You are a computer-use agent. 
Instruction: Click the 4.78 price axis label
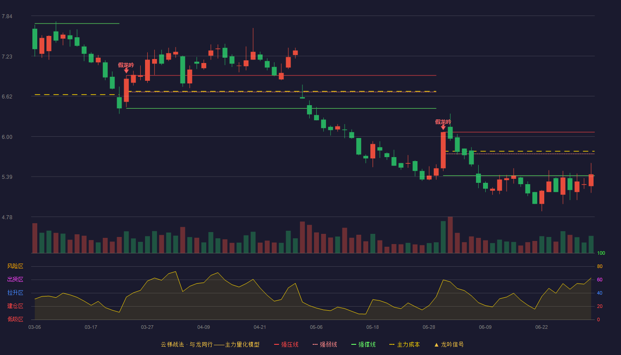click(7, 217)
